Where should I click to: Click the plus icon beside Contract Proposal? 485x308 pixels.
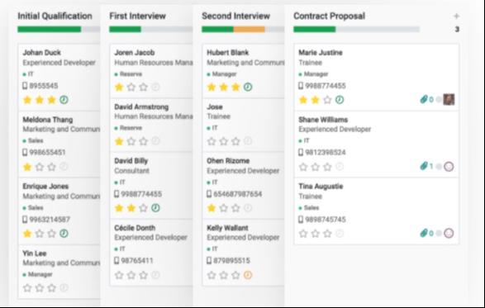click(456, 16)
